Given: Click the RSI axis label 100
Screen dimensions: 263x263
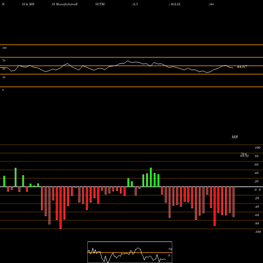Looking at the screenshot, I should tap(4, 48).
